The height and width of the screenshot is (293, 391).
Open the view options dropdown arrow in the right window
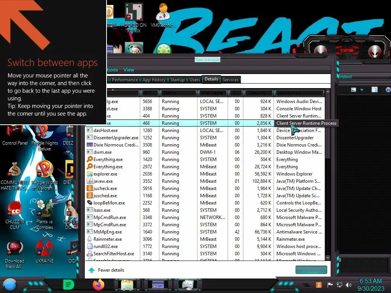tap(362, 90)
